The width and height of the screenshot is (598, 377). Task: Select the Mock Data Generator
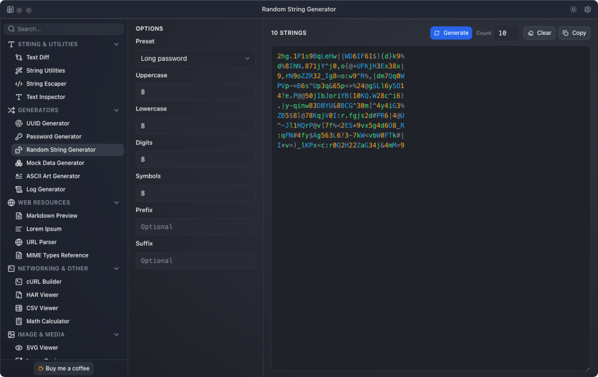pos(54,162)
